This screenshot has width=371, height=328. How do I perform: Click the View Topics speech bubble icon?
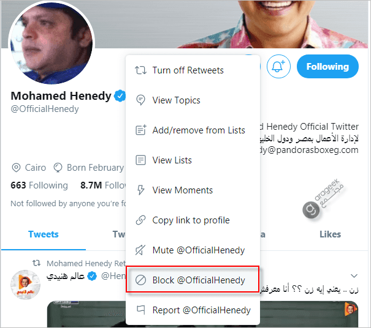pyautogui.click(x=140, y=100)
